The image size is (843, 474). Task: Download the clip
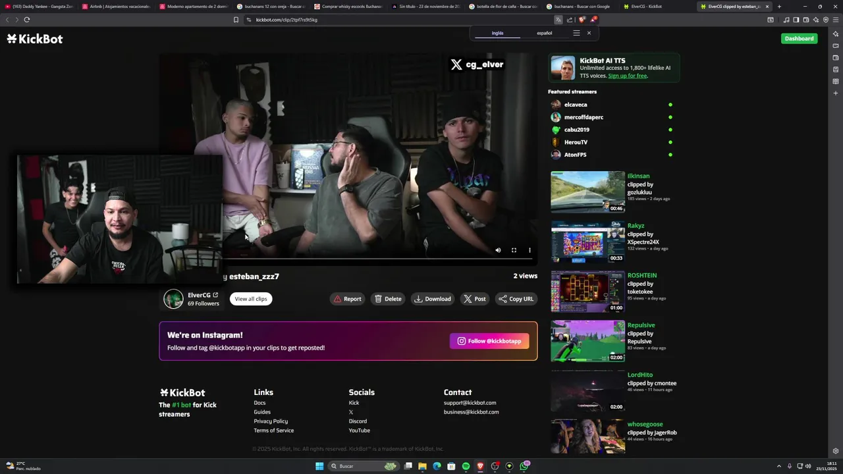(433, 299)
